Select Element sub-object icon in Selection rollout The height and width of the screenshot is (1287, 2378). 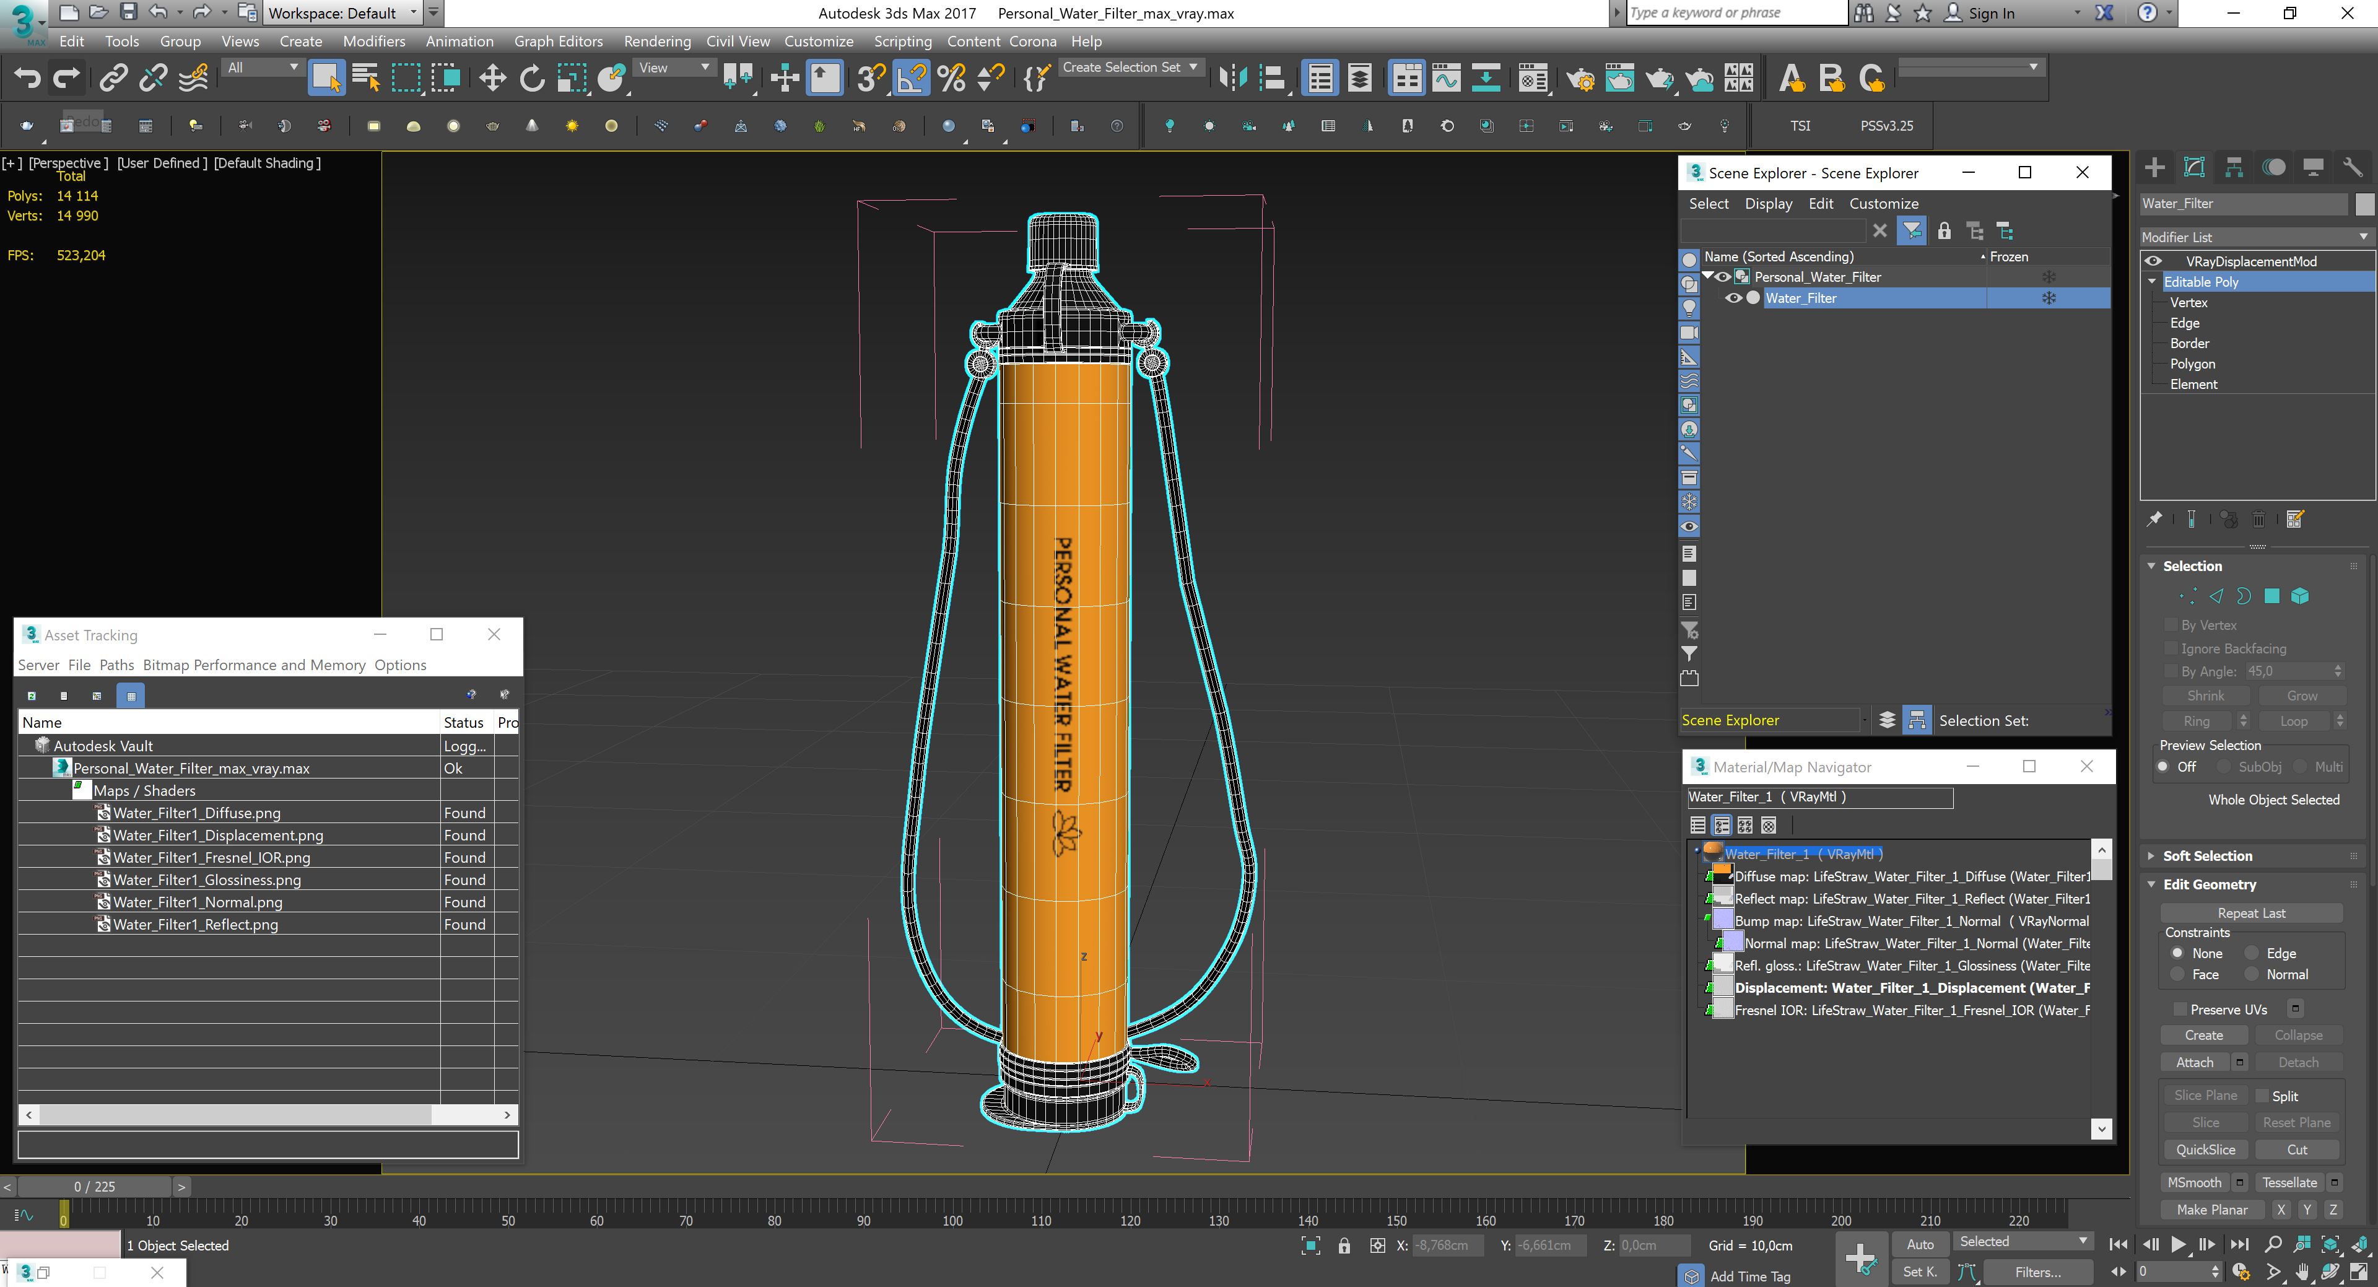click(x=2299, y=596)
